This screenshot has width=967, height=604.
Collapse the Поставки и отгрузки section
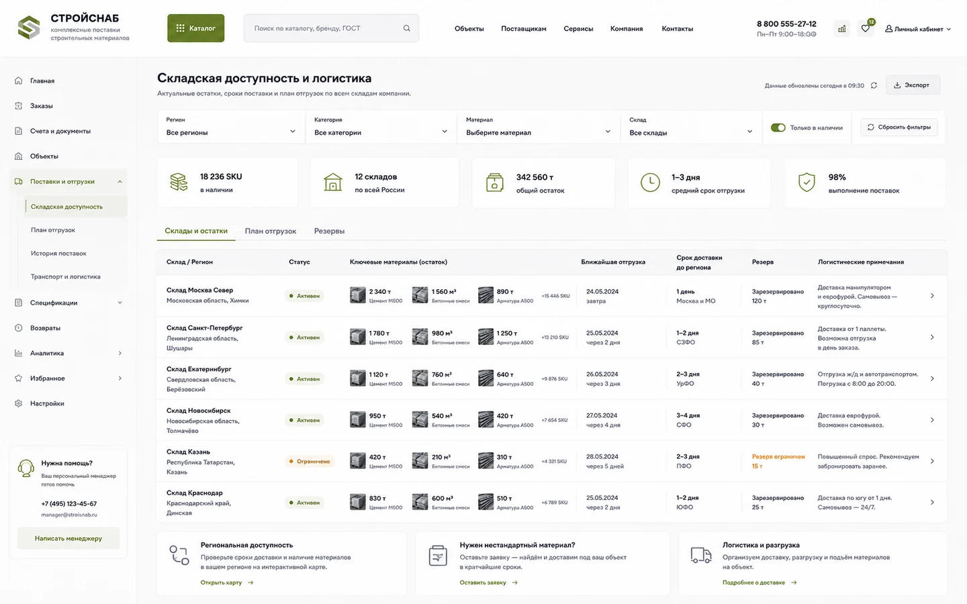pyautogui.click(x=120, y=182)
